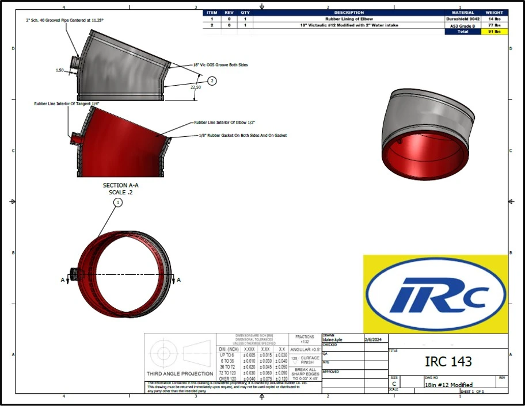Click the 22.50 dimension value
The height and width of the screenshot is (406, 525).
195,87
